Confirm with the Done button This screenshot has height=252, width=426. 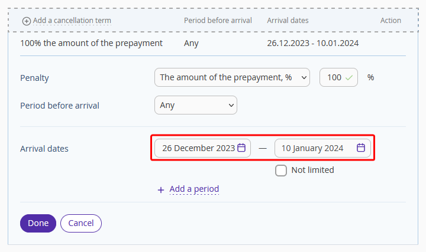pos(38,223)
